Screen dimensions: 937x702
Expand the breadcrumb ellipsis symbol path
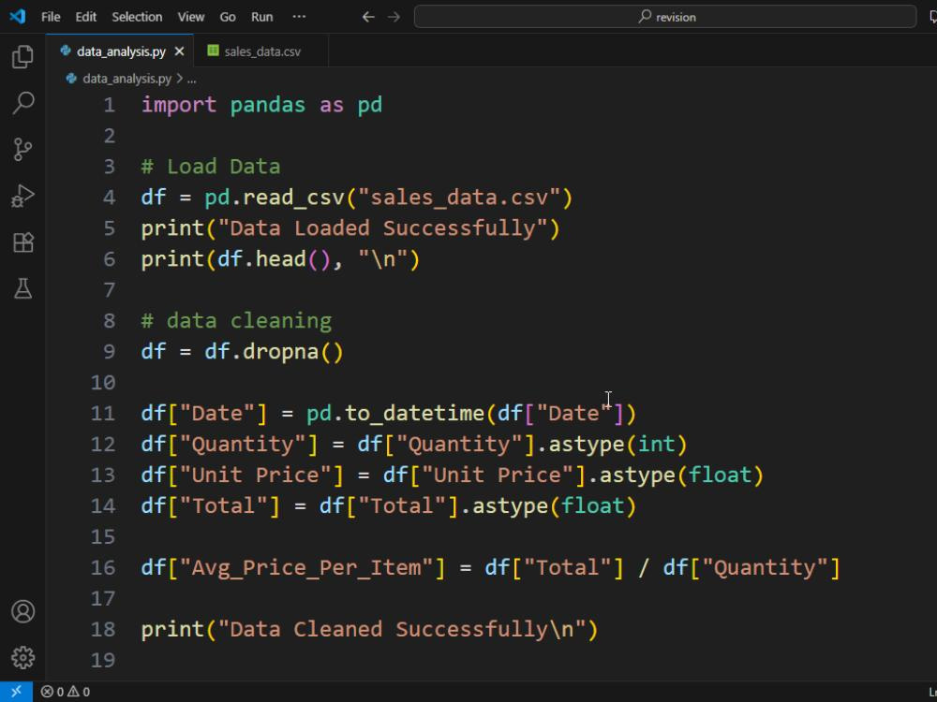pos(192,79)
